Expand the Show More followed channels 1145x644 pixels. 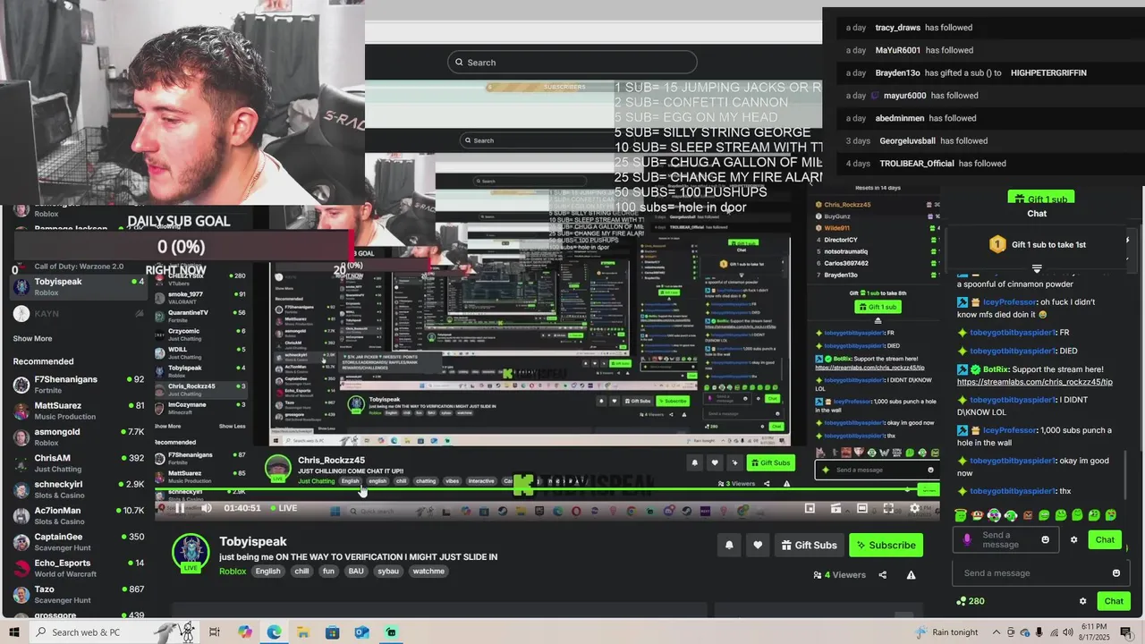[x=32, y=339]
